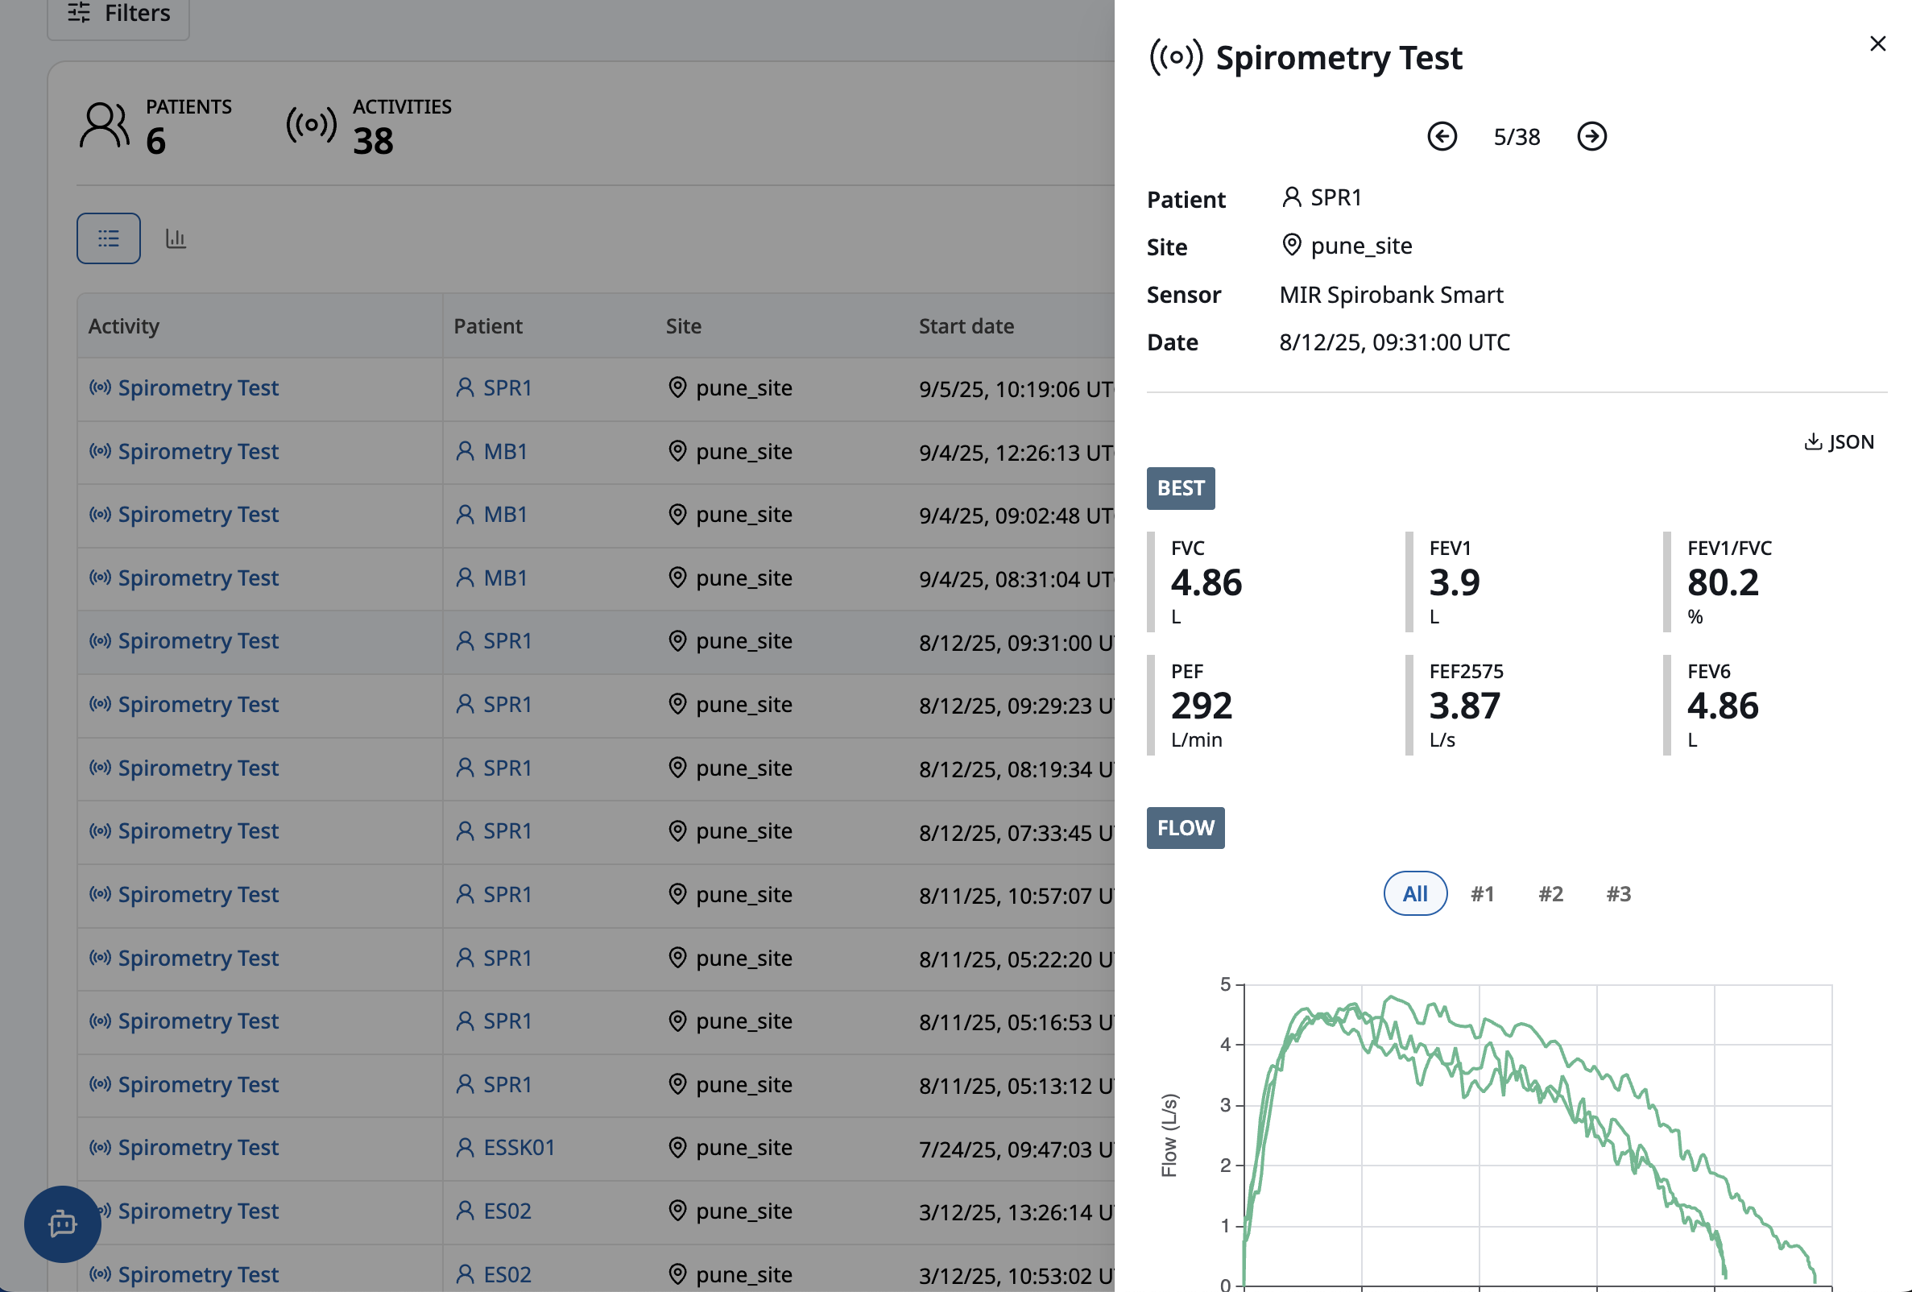Go to previous activity with left arrow
The image size is (1912, 1292).
tap(1442, 137)
